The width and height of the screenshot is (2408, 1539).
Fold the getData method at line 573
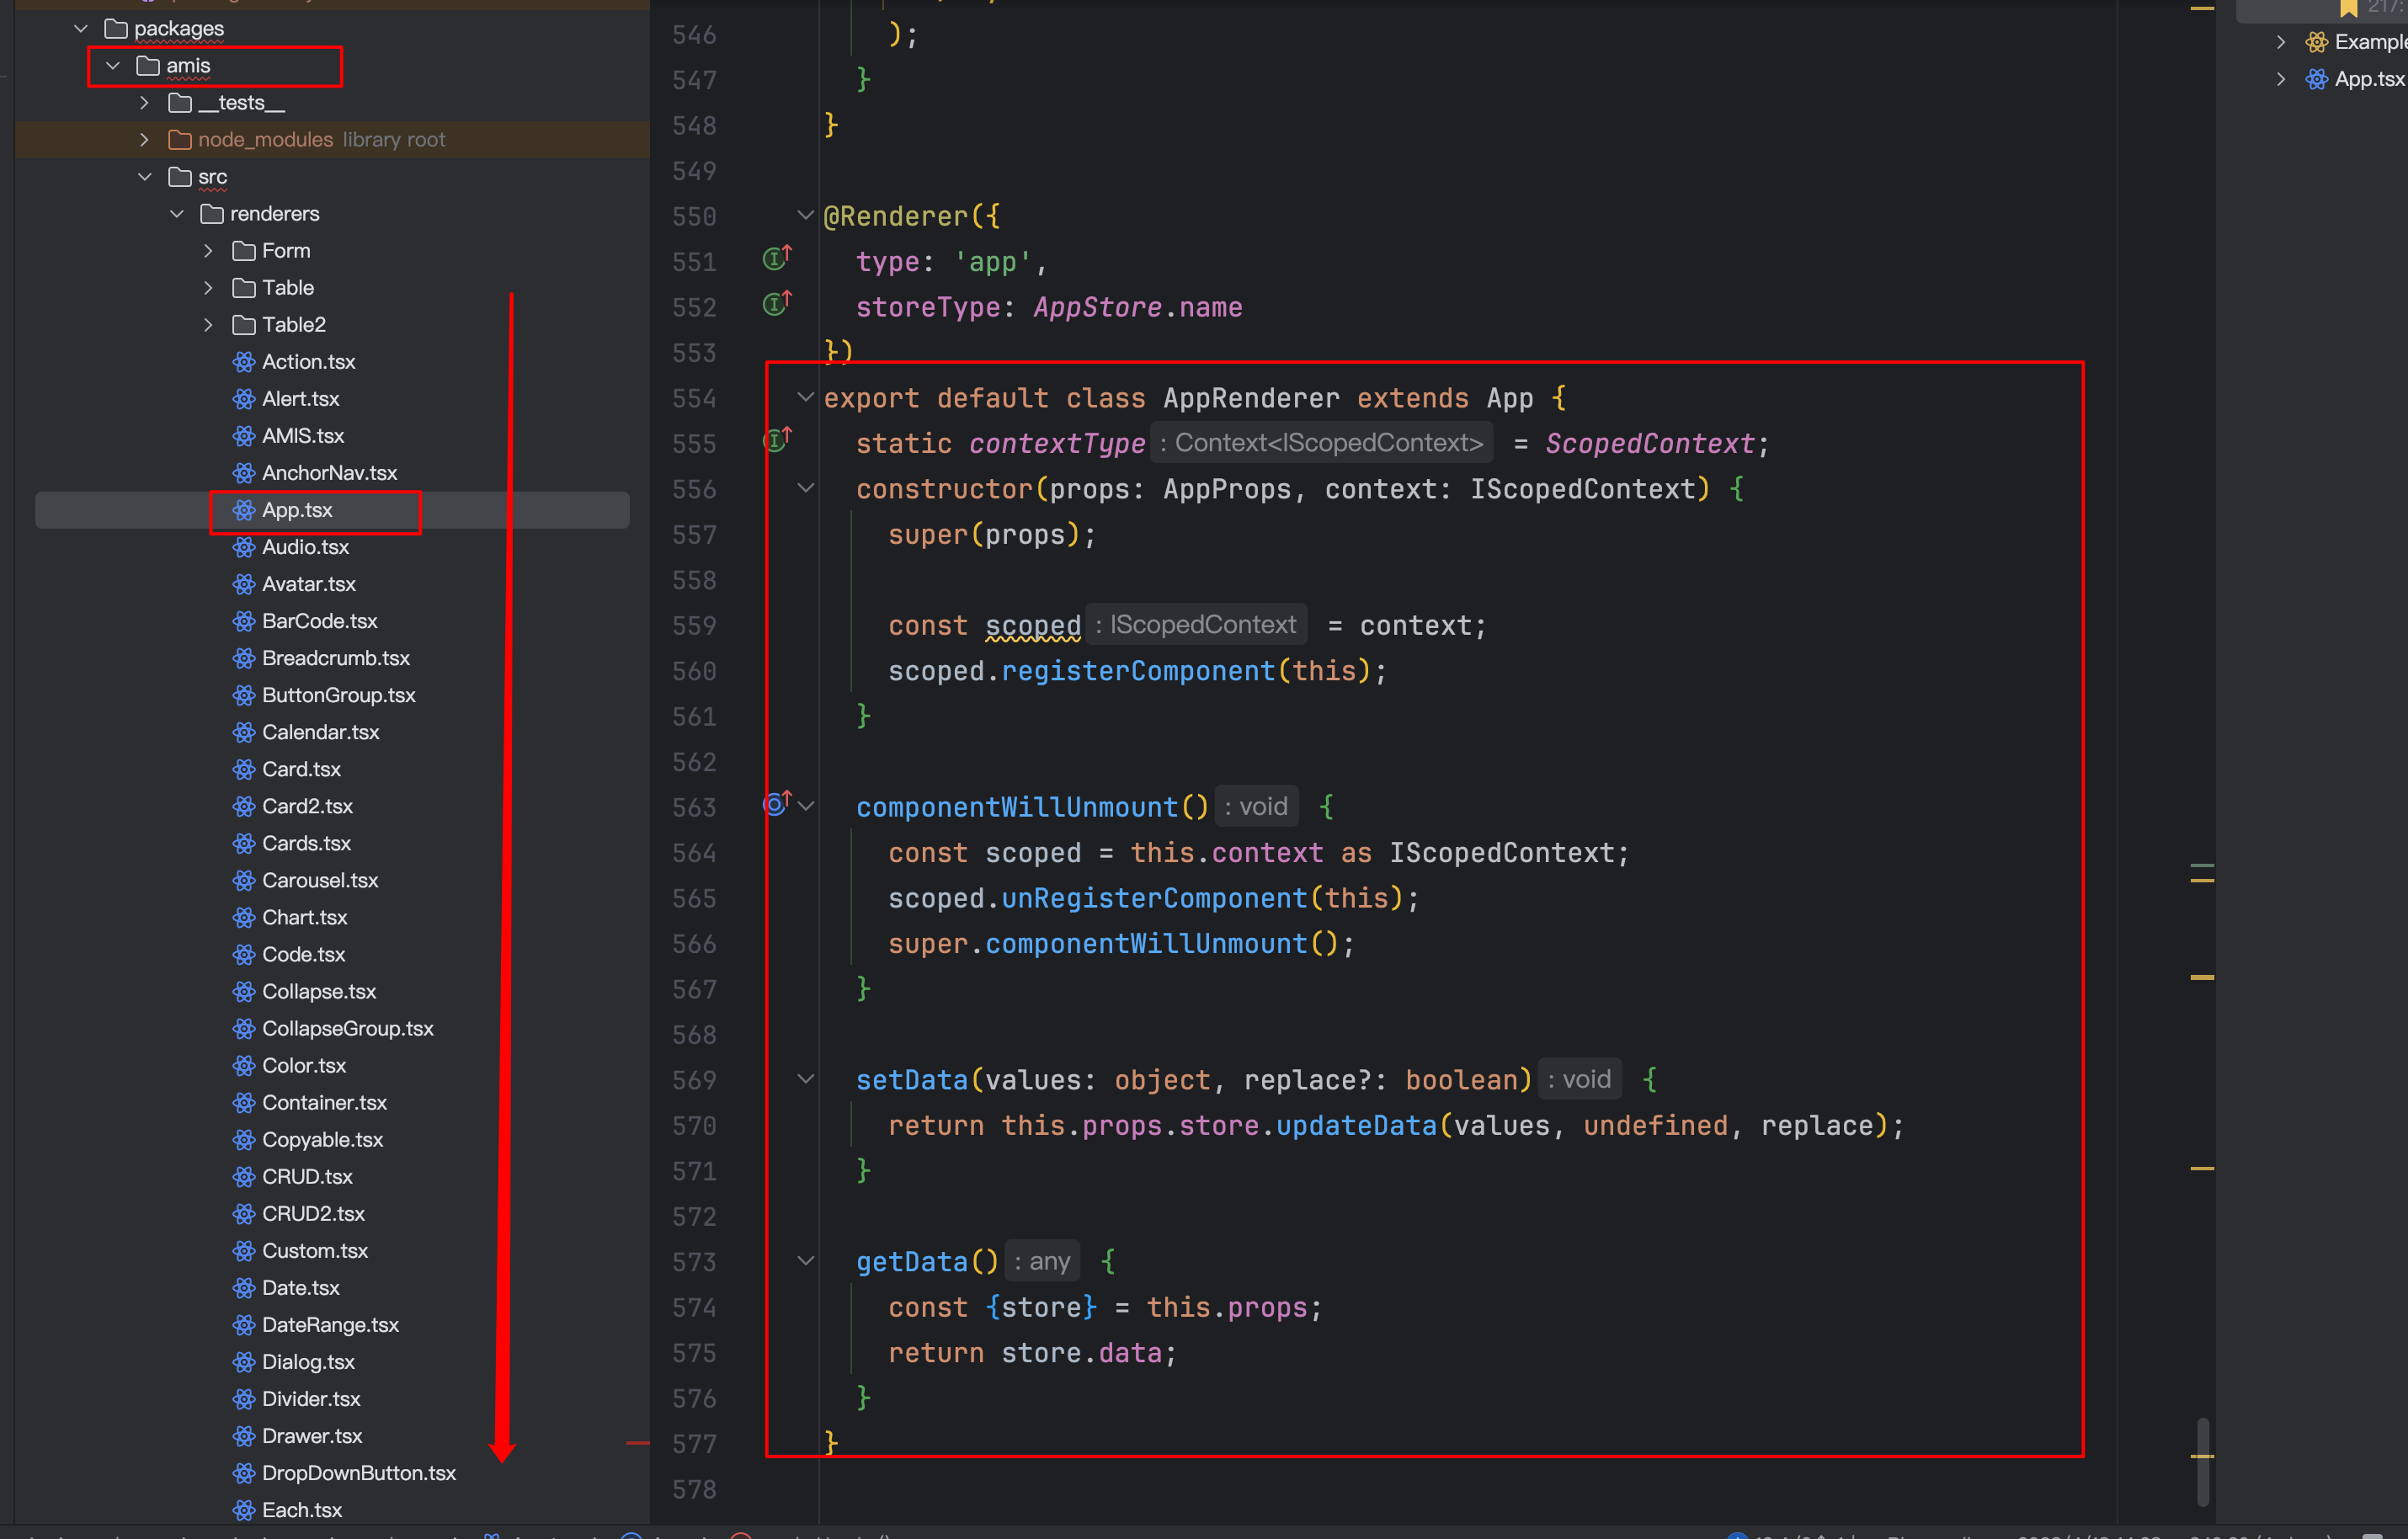805,1261
